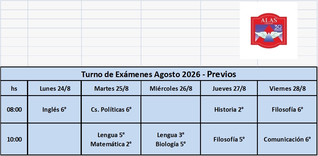Image resolution: width=318 pixels, height=156 pixels.
Task: Select the Cs. Políticas 6° cell
Action: click(111, 110)
